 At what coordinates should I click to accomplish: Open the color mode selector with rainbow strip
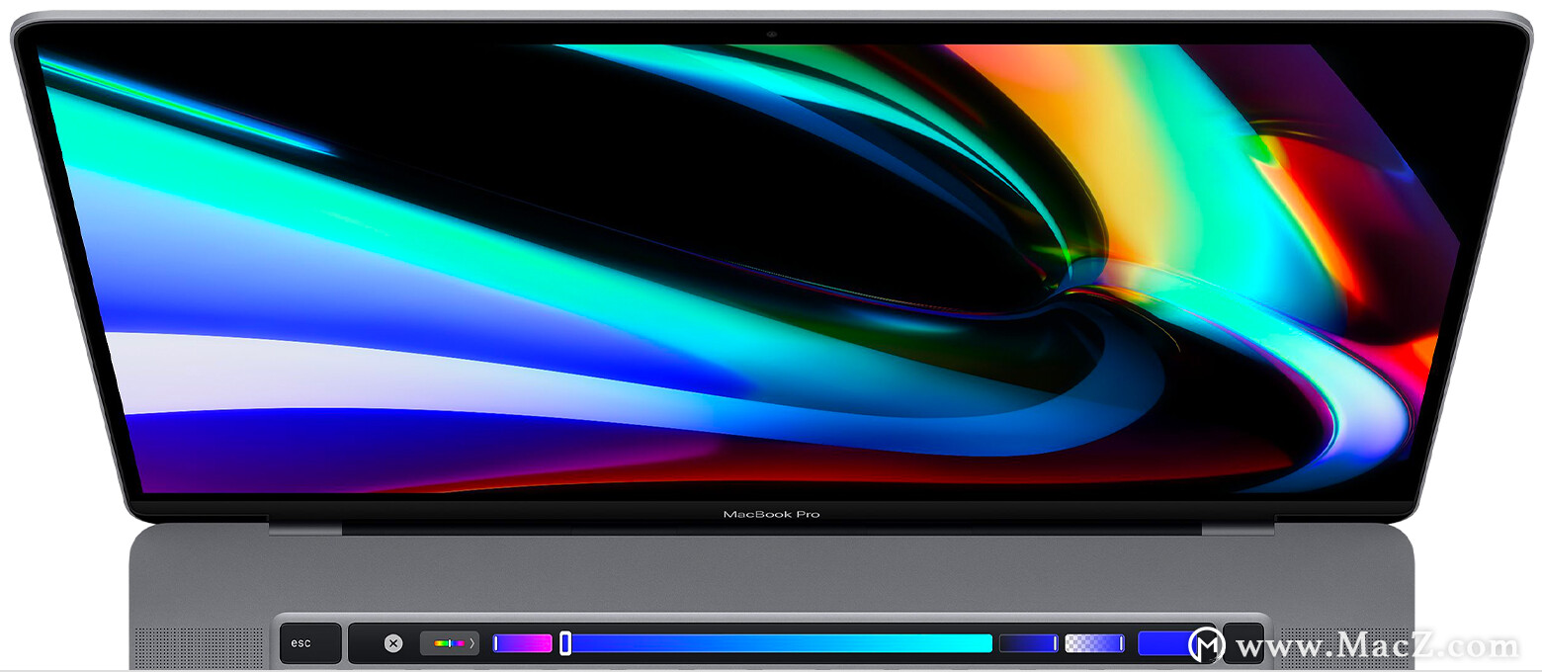tap(450, 643)
